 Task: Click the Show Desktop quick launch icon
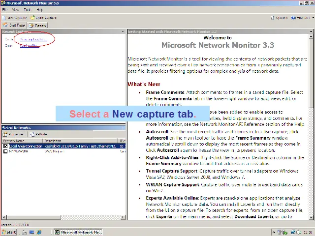[x=31, y=232]
